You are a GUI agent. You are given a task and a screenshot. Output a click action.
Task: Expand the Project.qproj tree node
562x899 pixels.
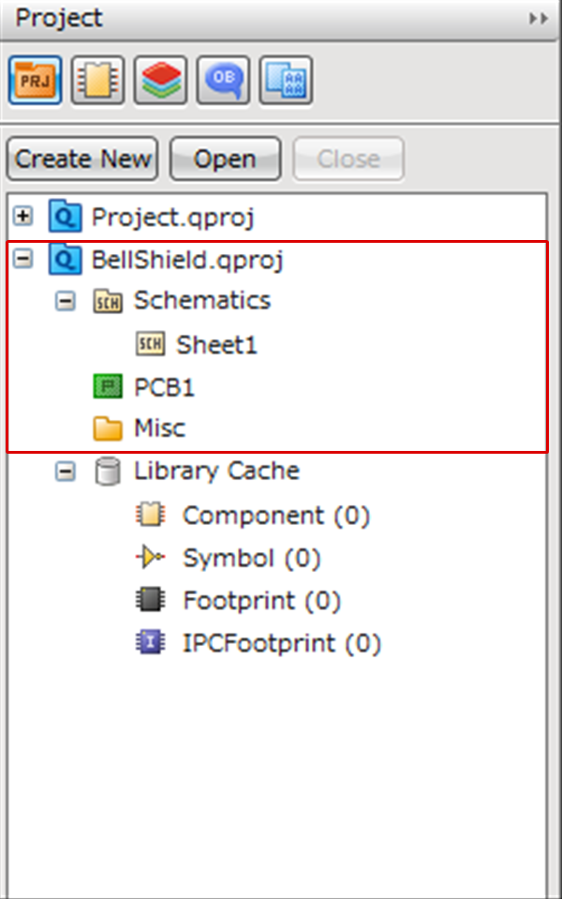pyautogui.click(x=24, y=217)
